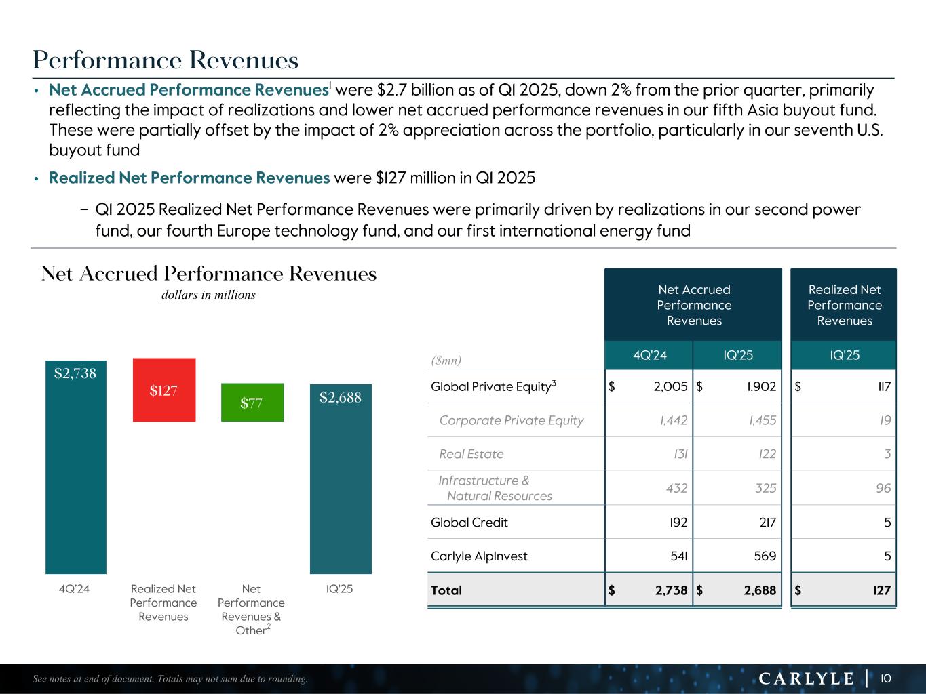
Task: Click the CARLYLE logo in the footer
Action: 807,678
